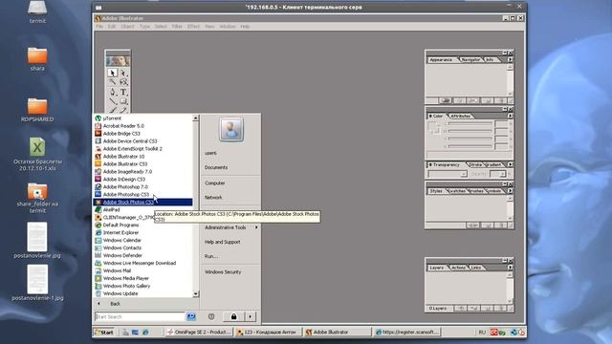Choose the Lasso tool

coord(123,82)
